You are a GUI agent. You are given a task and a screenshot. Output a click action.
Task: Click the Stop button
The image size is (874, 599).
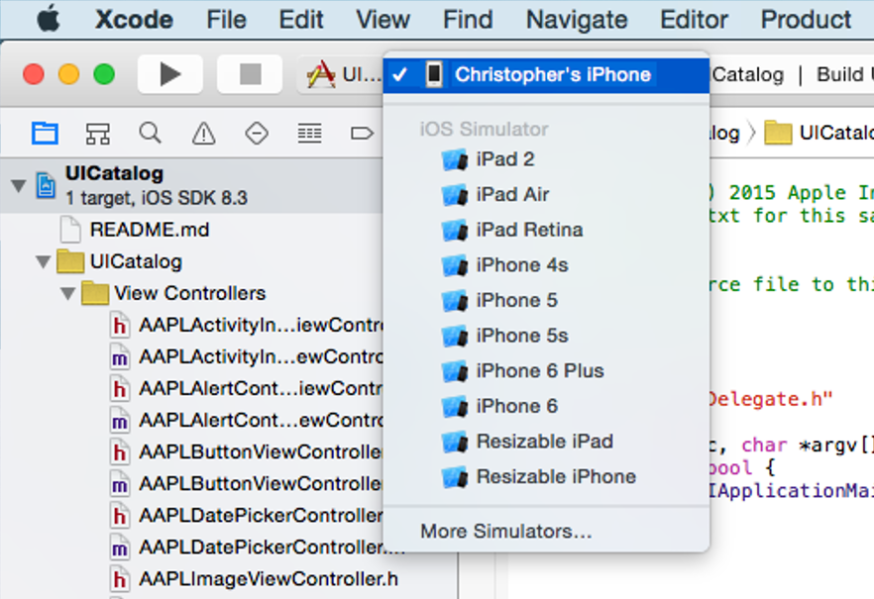(x=250, y=74)
